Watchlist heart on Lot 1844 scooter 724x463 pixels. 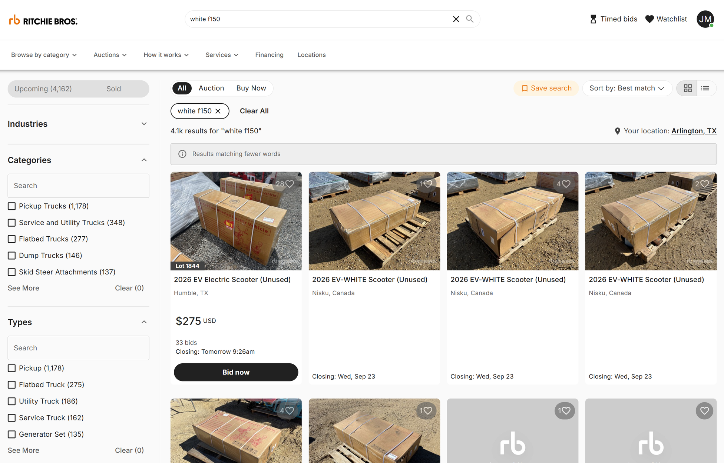coord(290,184)
